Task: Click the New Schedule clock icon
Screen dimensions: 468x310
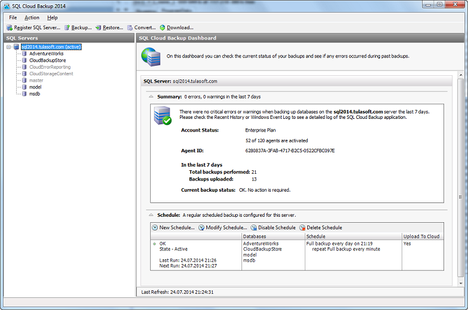Action: click(155, 228)
